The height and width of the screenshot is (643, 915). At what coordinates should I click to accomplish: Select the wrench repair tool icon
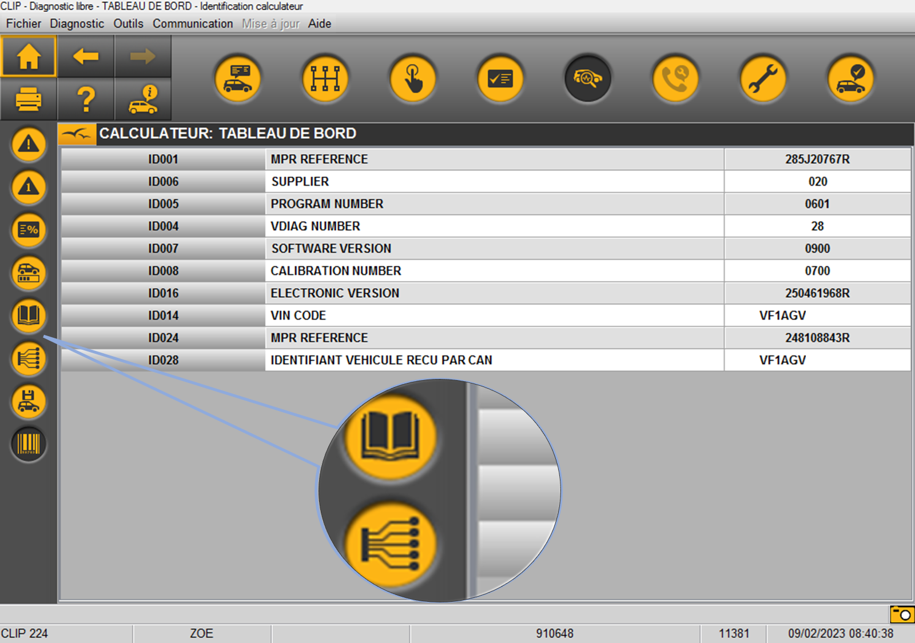(x=763, y=78)
